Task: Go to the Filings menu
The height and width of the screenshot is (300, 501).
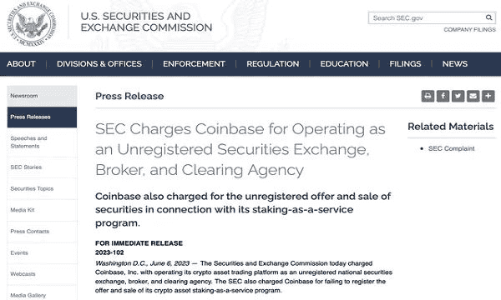Action: (x=405, y=64)
